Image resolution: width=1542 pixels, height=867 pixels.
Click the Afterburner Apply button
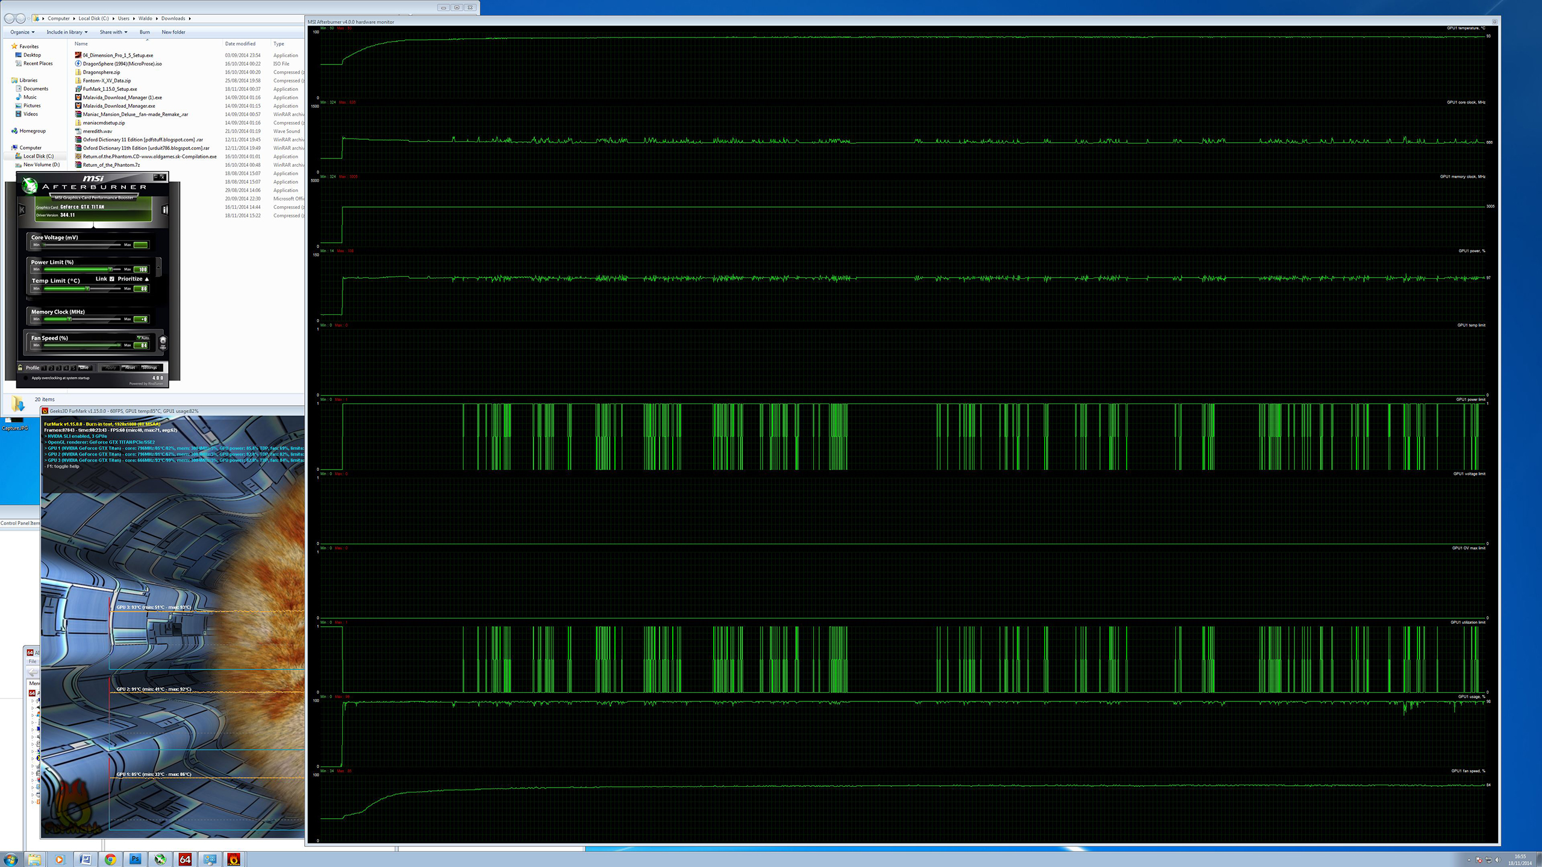pos(111,368)
